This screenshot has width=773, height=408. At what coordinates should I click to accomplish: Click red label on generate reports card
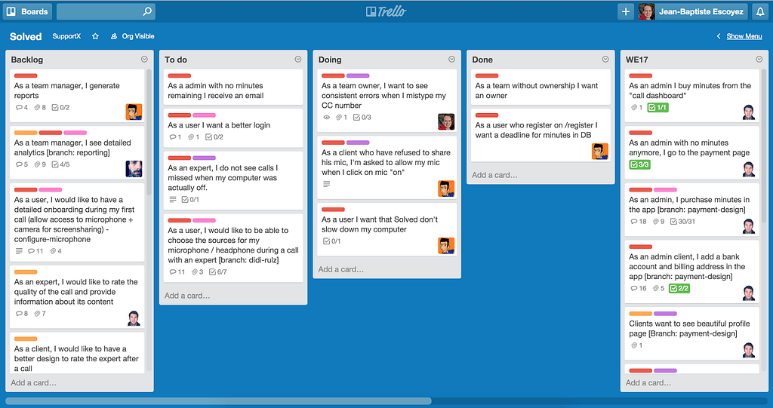(26, 75)
